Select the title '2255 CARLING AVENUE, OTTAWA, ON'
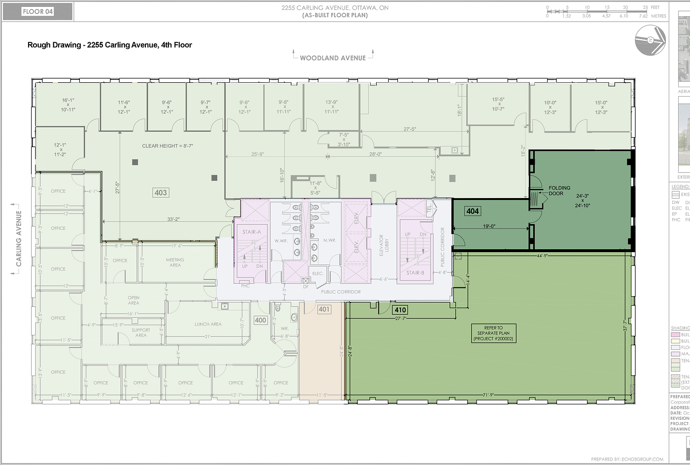 point(335,7)
